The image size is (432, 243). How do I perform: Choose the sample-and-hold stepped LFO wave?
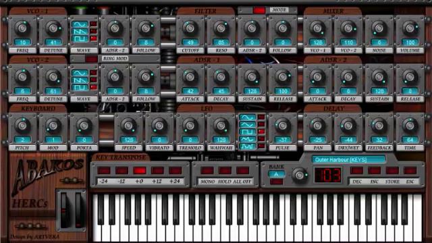click(248, 146)
